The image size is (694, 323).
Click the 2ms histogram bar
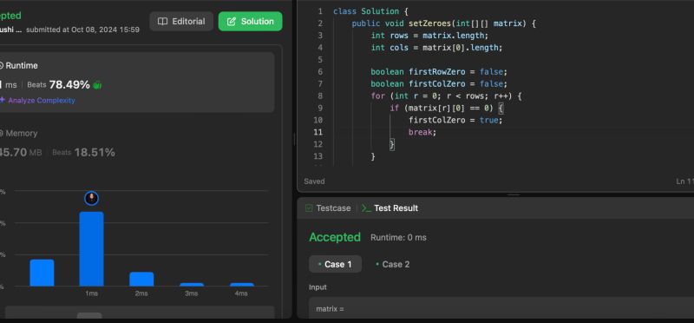[x=141, y=279]
